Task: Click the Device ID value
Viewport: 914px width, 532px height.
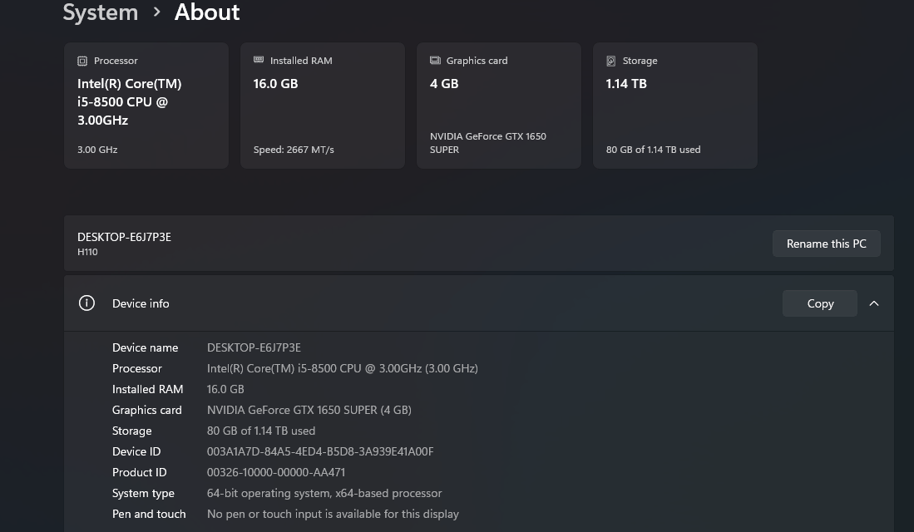Action: click(x=320, y=451)
